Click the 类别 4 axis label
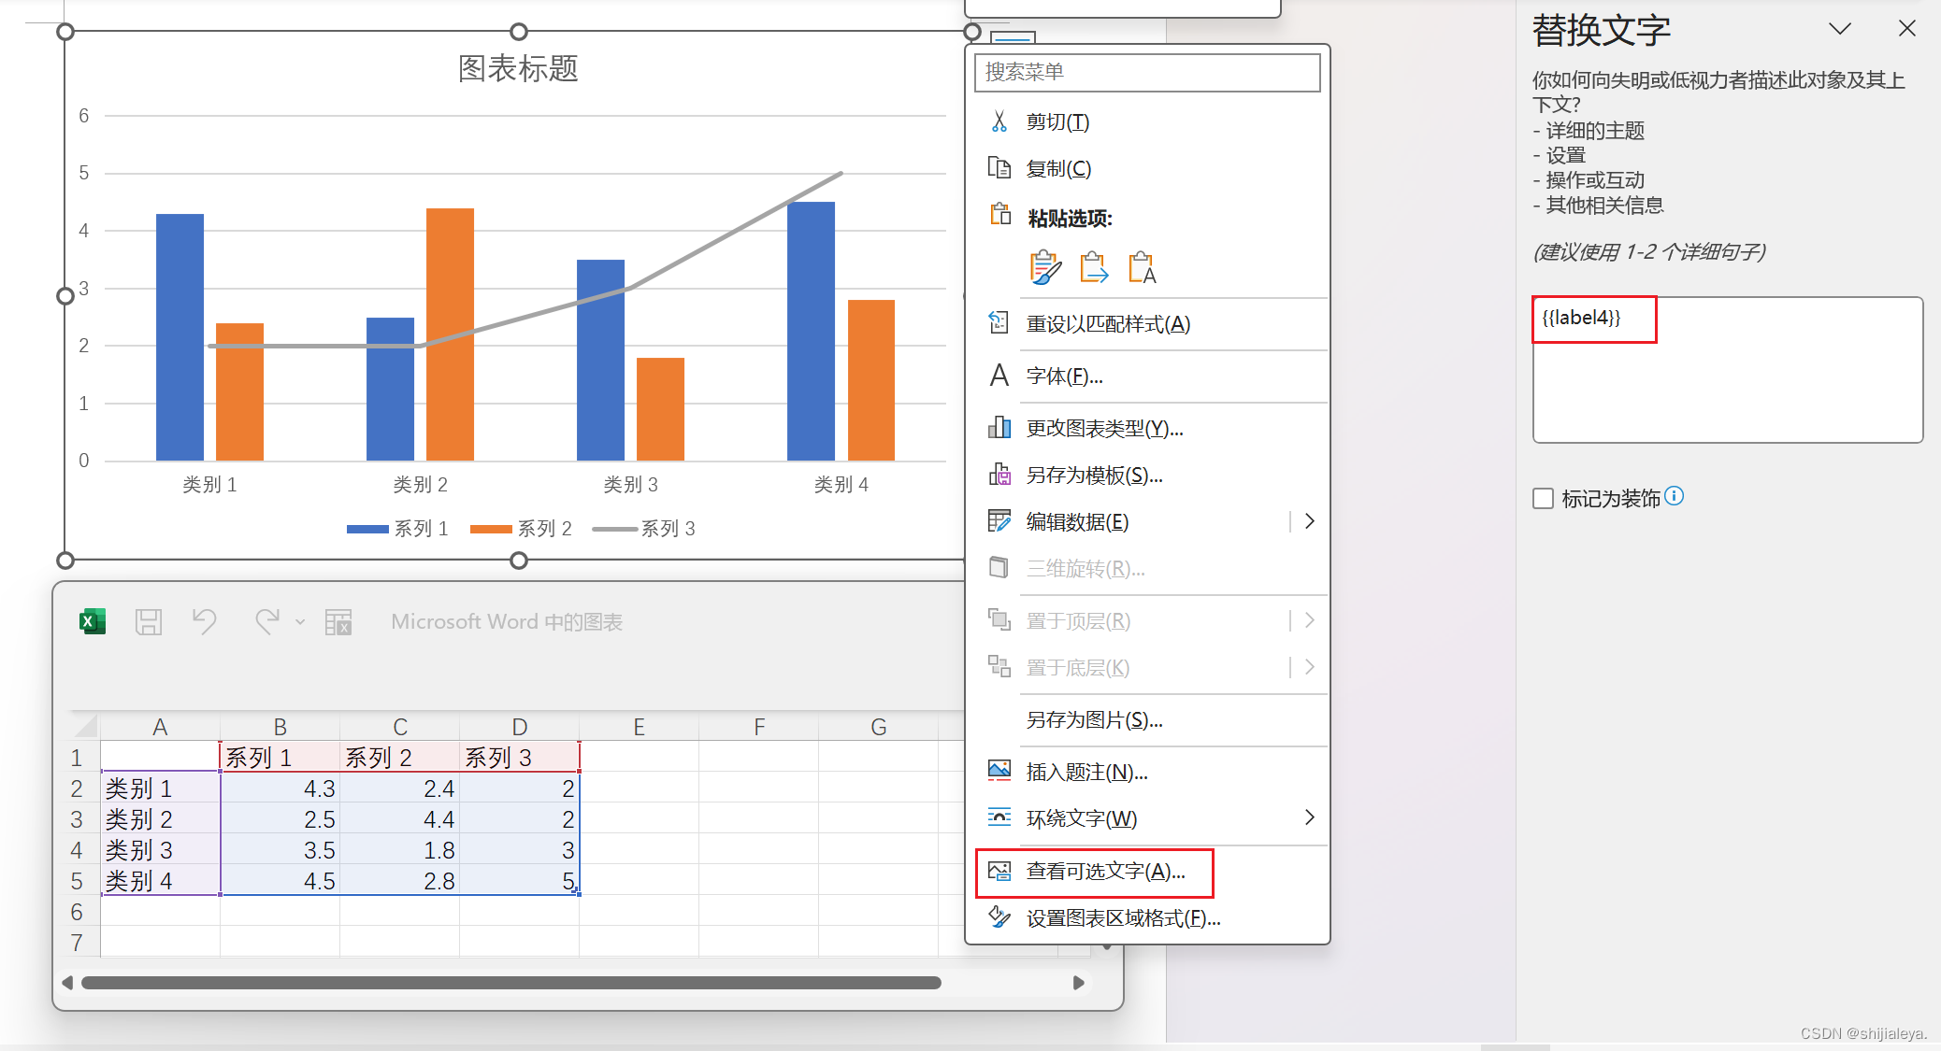 [841, 484]
